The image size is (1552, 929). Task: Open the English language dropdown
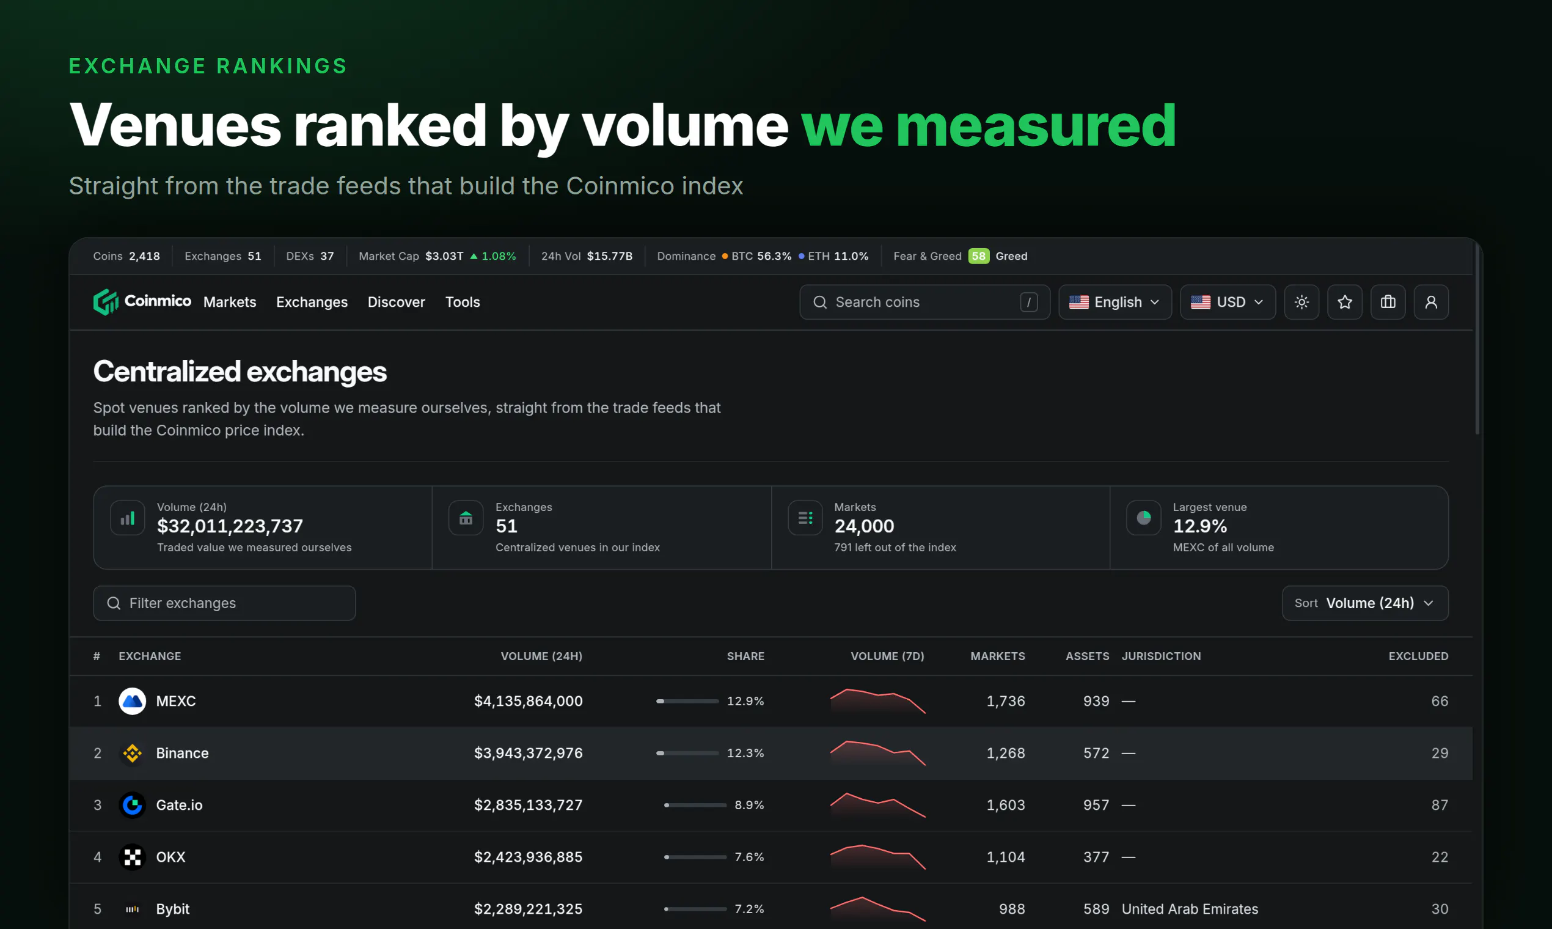pyautogui.click(x=1115, y=303)
